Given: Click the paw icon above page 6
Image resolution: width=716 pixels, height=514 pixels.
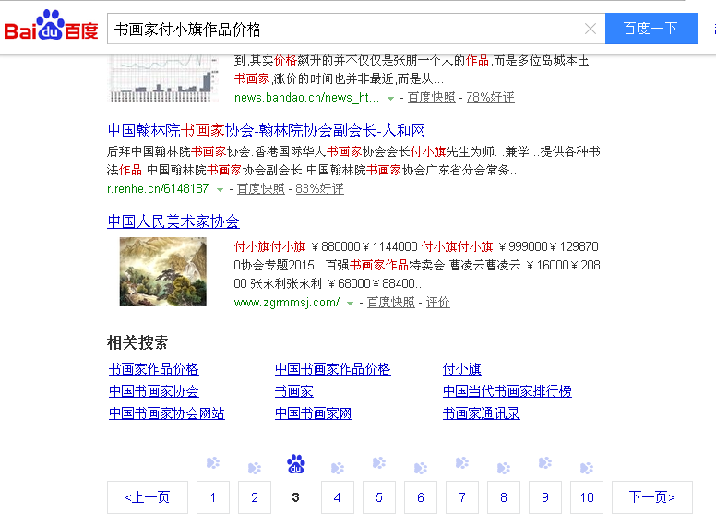Looking at the screenshot, I should pos(421,468).
